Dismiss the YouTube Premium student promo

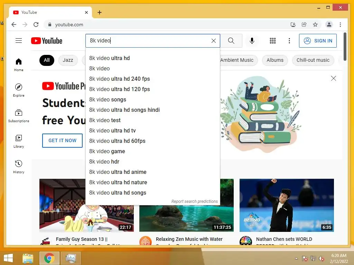[x=334, y=78]
